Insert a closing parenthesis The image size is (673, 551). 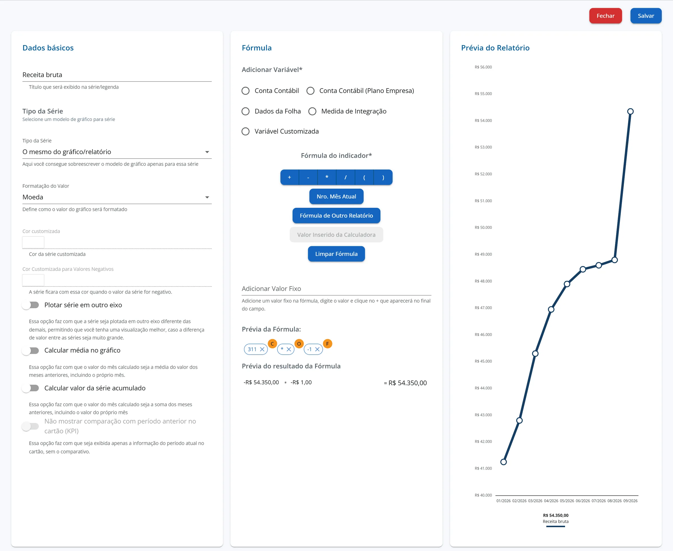point(383,177)
